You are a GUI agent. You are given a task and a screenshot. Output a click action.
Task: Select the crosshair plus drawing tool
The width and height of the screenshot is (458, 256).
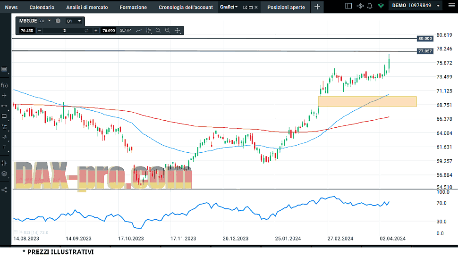4,96
